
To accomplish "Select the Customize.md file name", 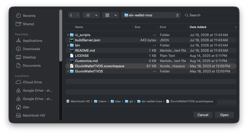I will coord(86,61).
